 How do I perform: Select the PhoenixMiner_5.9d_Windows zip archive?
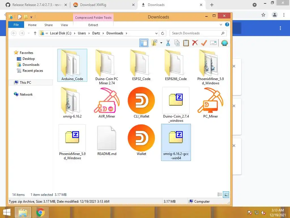point(72,142)
